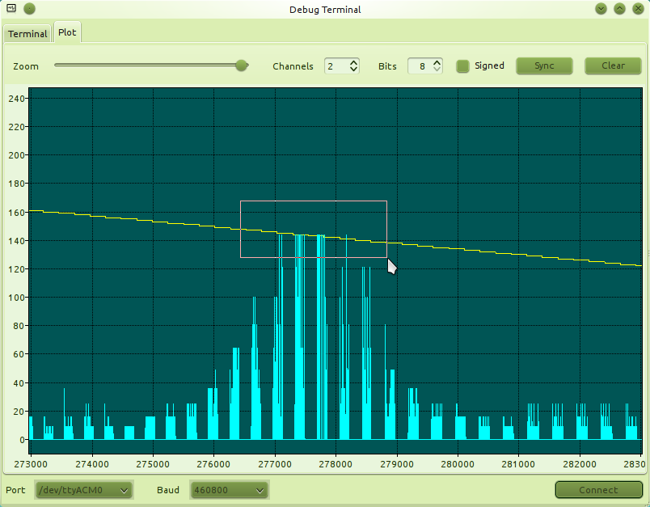Click the 240 y-axis label
650x507 pixels.
point(15,99)
